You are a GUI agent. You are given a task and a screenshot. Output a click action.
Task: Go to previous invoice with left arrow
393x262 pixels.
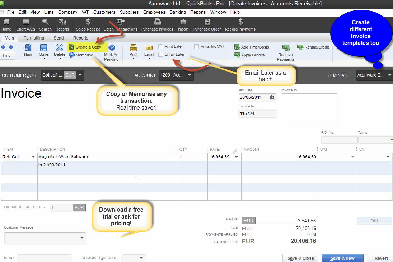4,47
